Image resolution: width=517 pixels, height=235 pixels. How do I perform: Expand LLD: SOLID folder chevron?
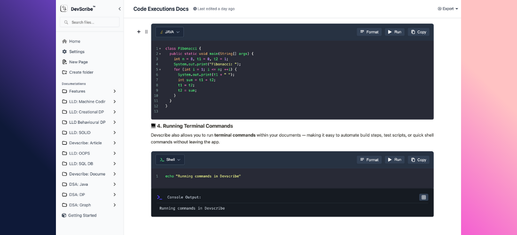coord(115,133)
